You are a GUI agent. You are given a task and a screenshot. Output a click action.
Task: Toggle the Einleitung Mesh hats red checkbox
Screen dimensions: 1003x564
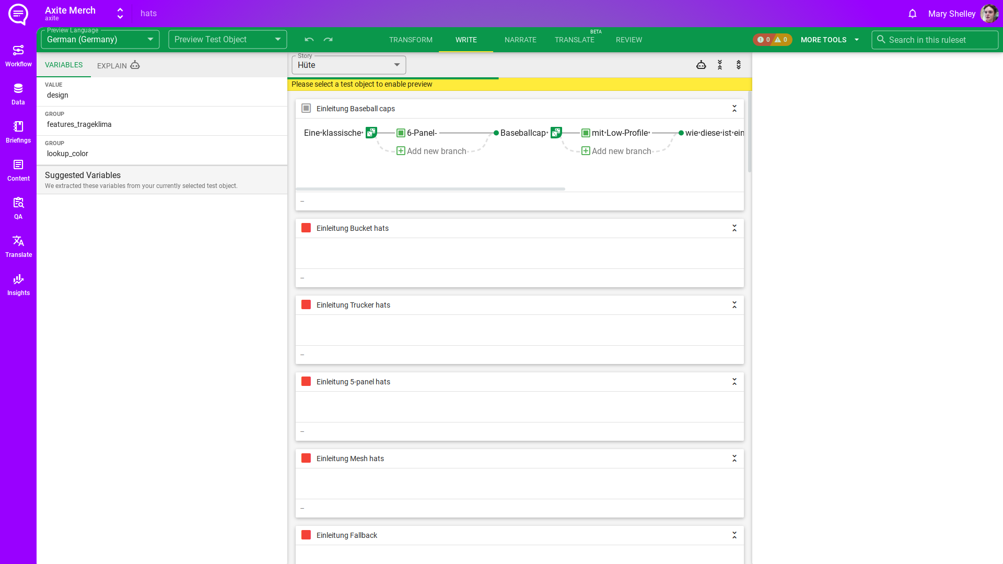click(x=306, y=458)
